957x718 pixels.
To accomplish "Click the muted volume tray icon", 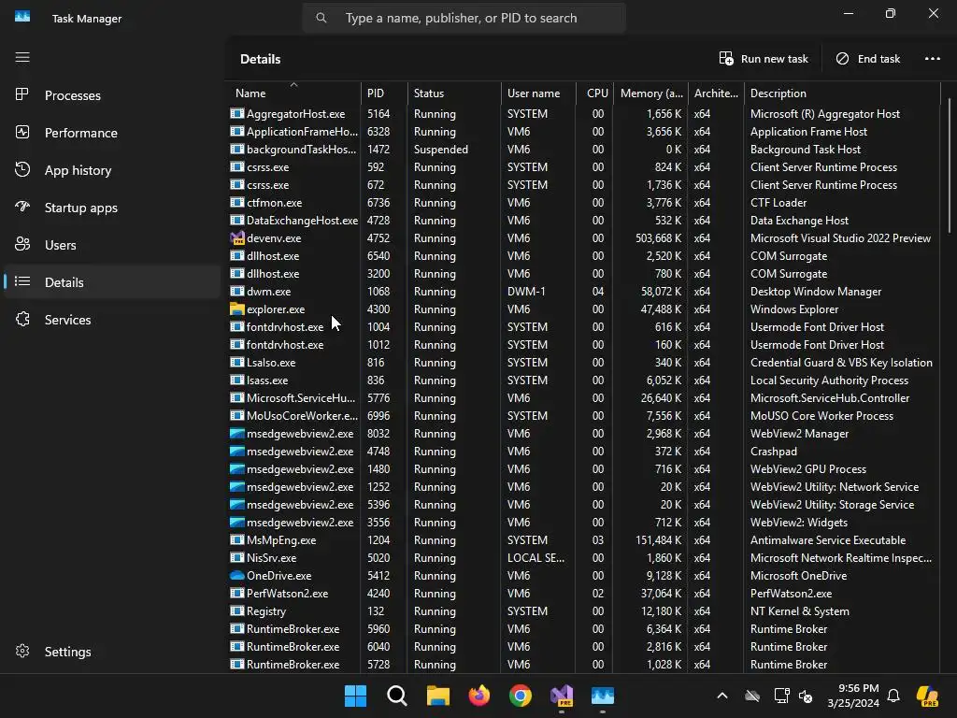I will coord(806,696).
